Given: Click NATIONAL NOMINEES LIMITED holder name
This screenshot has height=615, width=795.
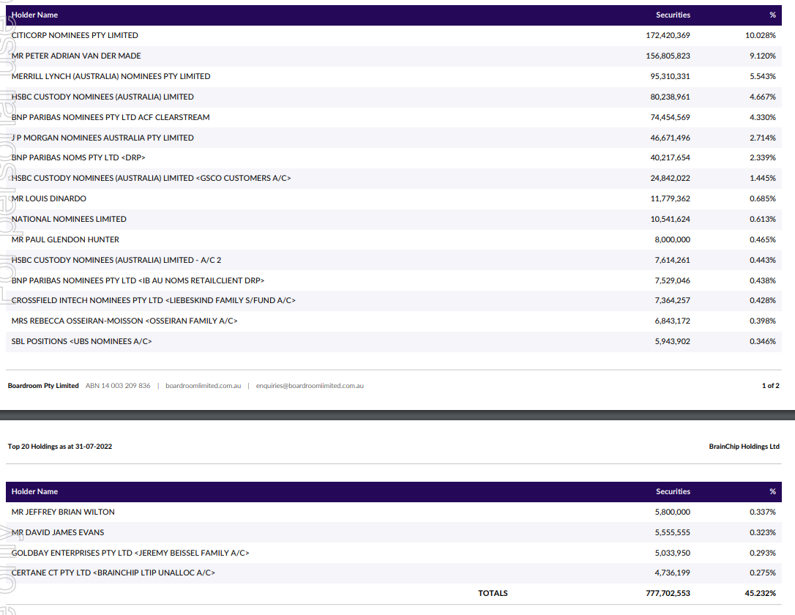Looking at the screenshot, I should click(69, 219).
